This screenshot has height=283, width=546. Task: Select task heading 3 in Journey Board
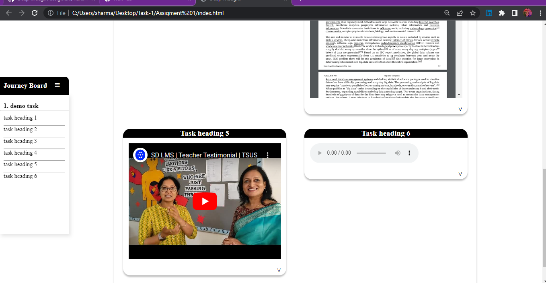[x=20, y=141]
